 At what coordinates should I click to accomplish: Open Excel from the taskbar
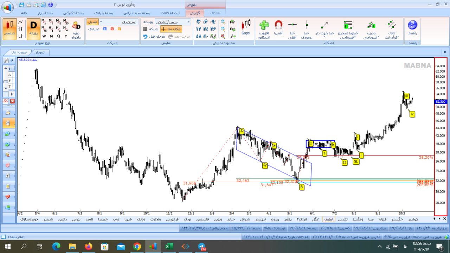169,246
